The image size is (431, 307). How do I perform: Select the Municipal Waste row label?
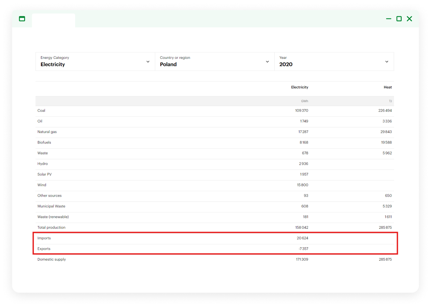pyautogui.click(x=51, y=206)
